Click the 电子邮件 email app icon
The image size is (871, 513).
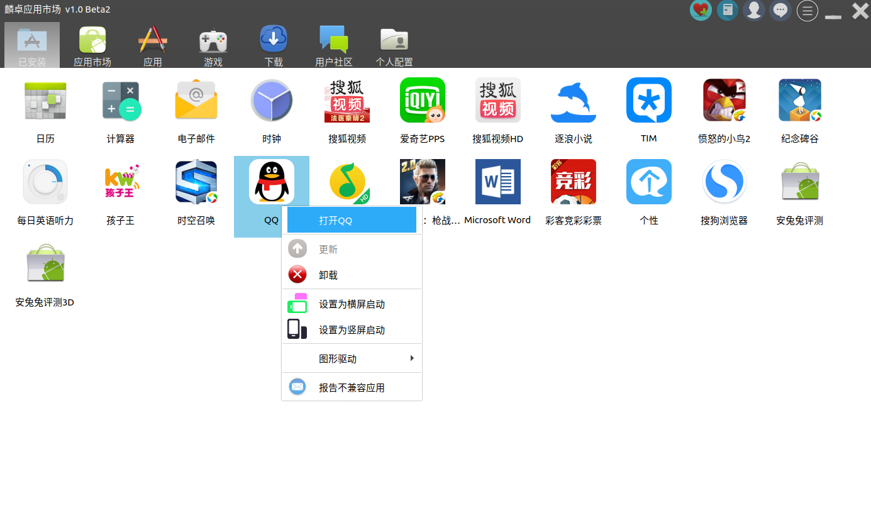point(196,101)
